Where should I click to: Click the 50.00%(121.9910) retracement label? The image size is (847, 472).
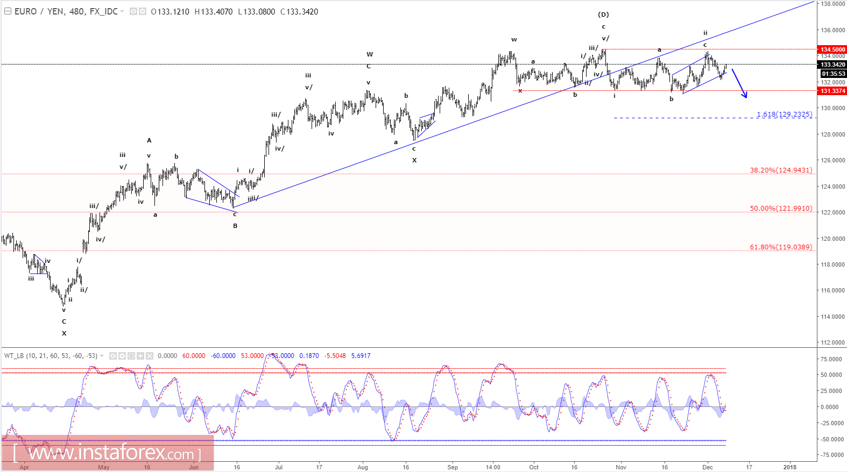(x=781, y=209)
